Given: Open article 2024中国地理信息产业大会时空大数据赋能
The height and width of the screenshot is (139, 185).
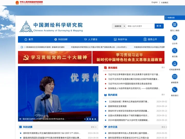Looking at the screenshot, I should 129,120.
